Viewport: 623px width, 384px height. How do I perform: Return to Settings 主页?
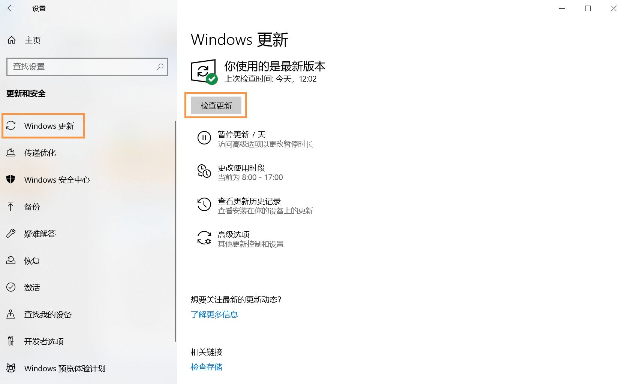point(32,40)
